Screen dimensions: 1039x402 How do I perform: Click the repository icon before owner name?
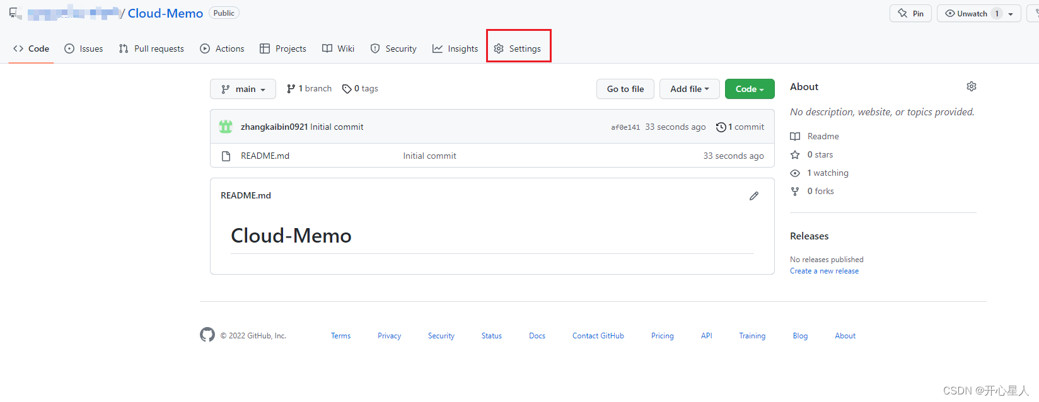13,13
